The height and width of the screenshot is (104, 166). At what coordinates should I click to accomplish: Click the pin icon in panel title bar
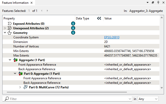click(x=158, y=3)
